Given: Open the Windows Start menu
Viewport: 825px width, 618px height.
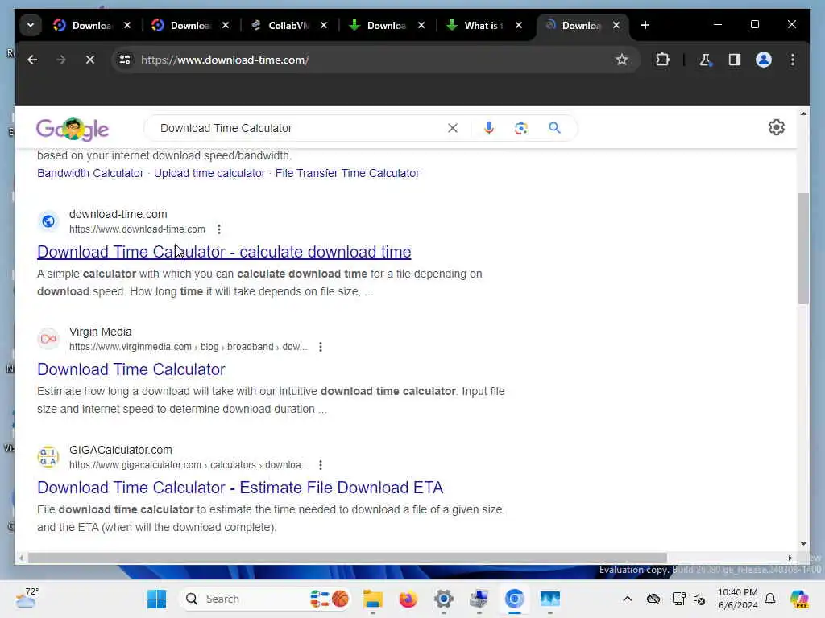Looking at the screenshot, I should [x=156, y=599].
